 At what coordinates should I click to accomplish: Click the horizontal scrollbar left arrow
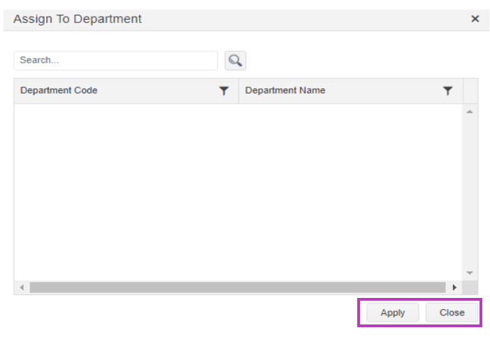click(x=22, y=287)
